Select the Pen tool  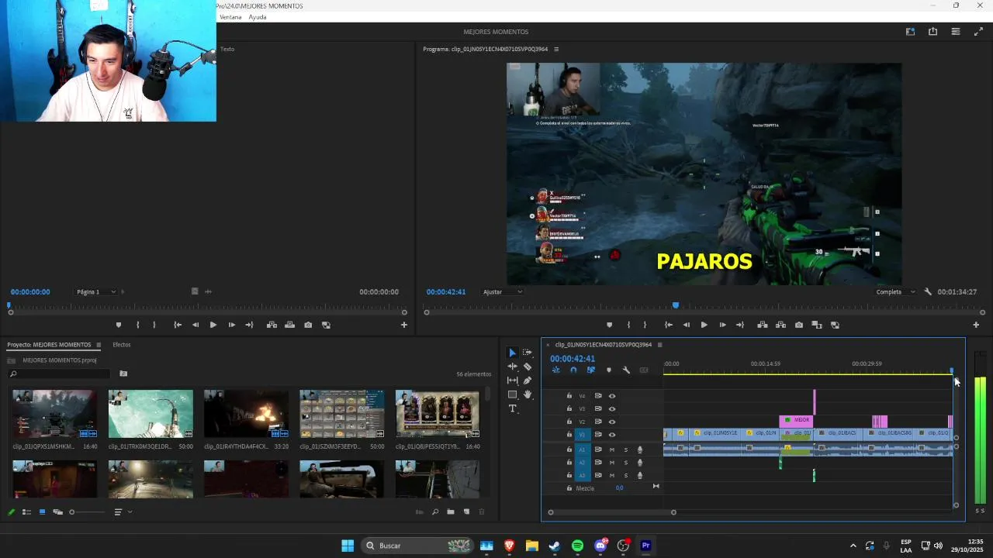(528, 381)
